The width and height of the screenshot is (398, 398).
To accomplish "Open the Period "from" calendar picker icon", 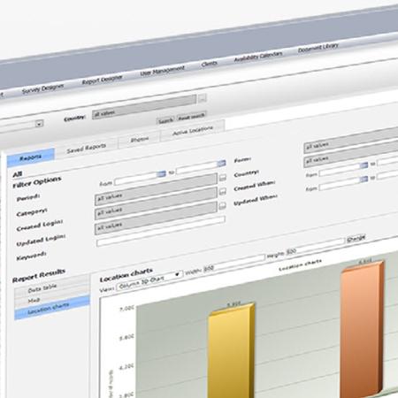I will pyautogui.click(x=161, y=174).
